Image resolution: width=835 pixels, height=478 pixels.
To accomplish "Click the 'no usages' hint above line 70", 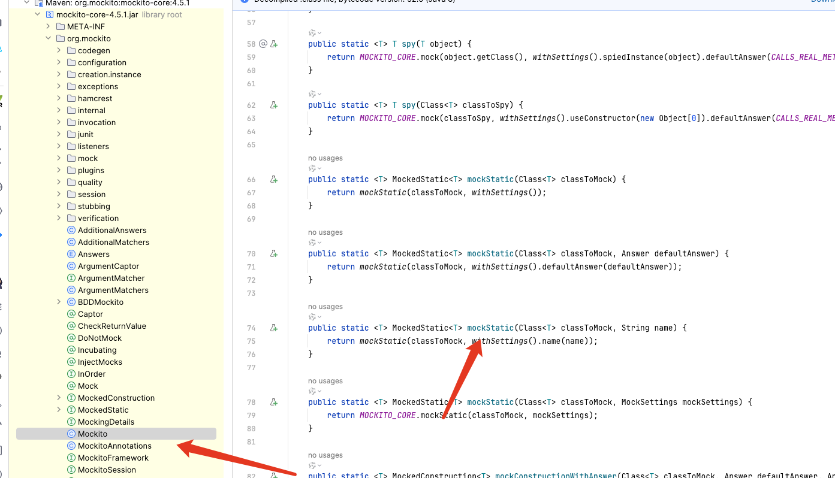I will pos(325,232).
